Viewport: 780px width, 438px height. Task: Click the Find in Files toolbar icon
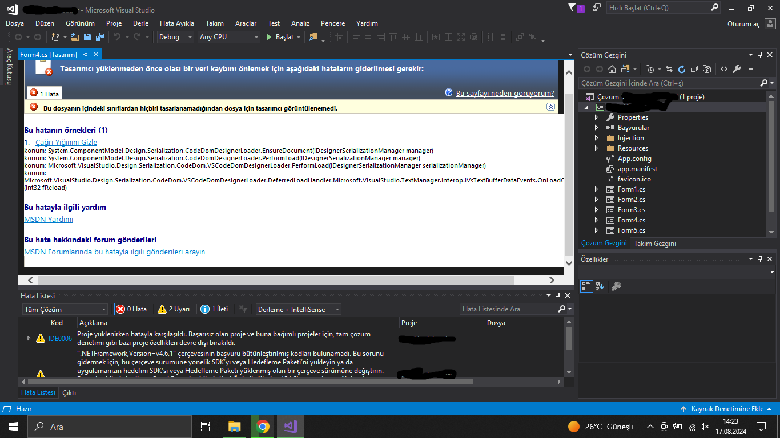[x=313, y=37]
